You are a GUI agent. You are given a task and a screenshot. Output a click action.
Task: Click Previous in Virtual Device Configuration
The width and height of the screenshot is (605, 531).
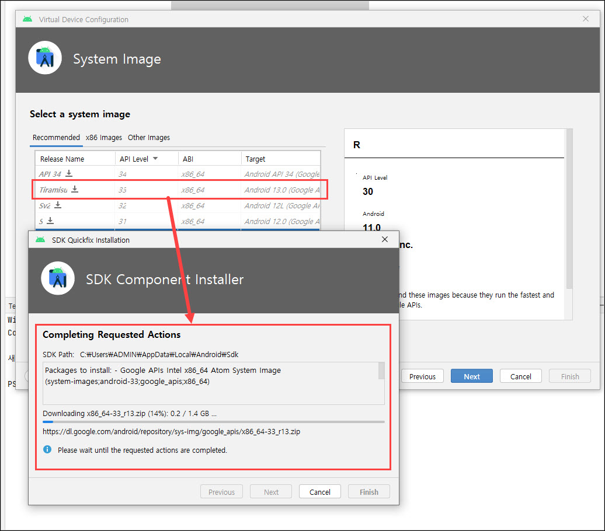pos(422,376)
